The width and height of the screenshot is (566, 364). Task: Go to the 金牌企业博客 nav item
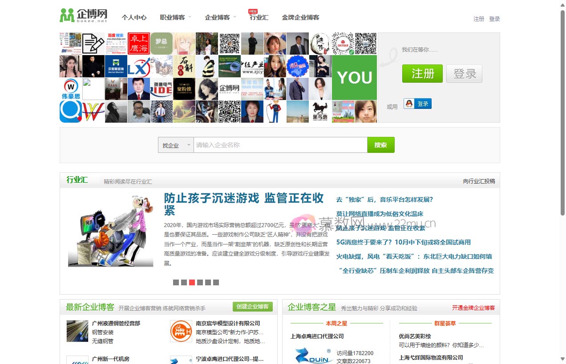tap(300, 17)
